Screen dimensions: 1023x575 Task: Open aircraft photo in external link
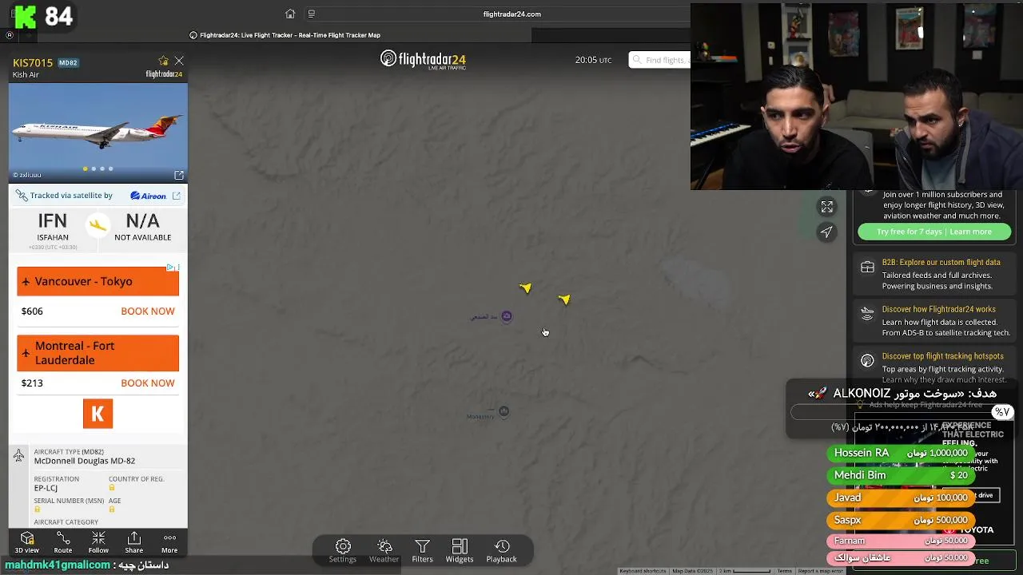click(179, 175)
